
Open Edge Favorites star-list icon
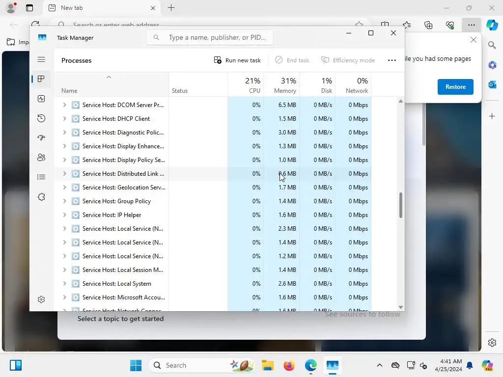pyautogui.click(x=406, y=25)
